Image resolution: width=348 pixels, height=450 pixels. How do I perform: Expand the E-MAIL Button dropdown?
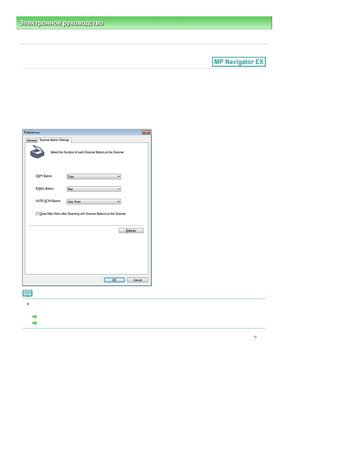[x=94, y=189]
